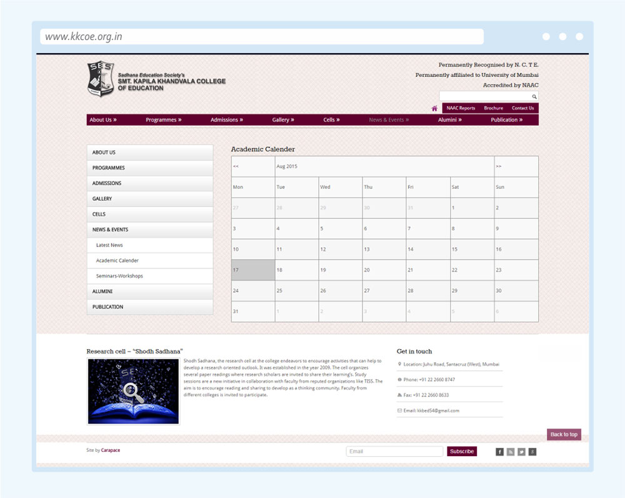Click the Research cell book thumbnail
The image size is (625, 498).
[x=133, y=392]
